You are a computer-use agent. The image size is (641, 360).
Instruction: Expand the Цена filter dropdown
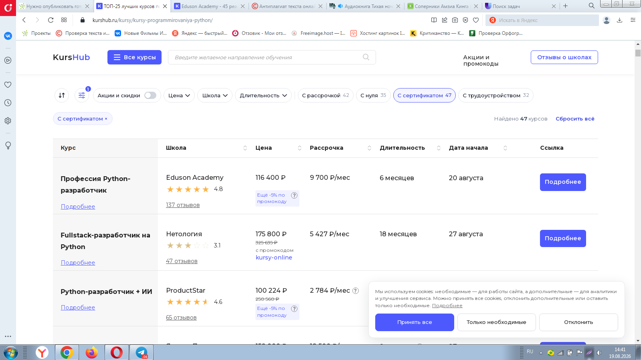pos(179,95)
